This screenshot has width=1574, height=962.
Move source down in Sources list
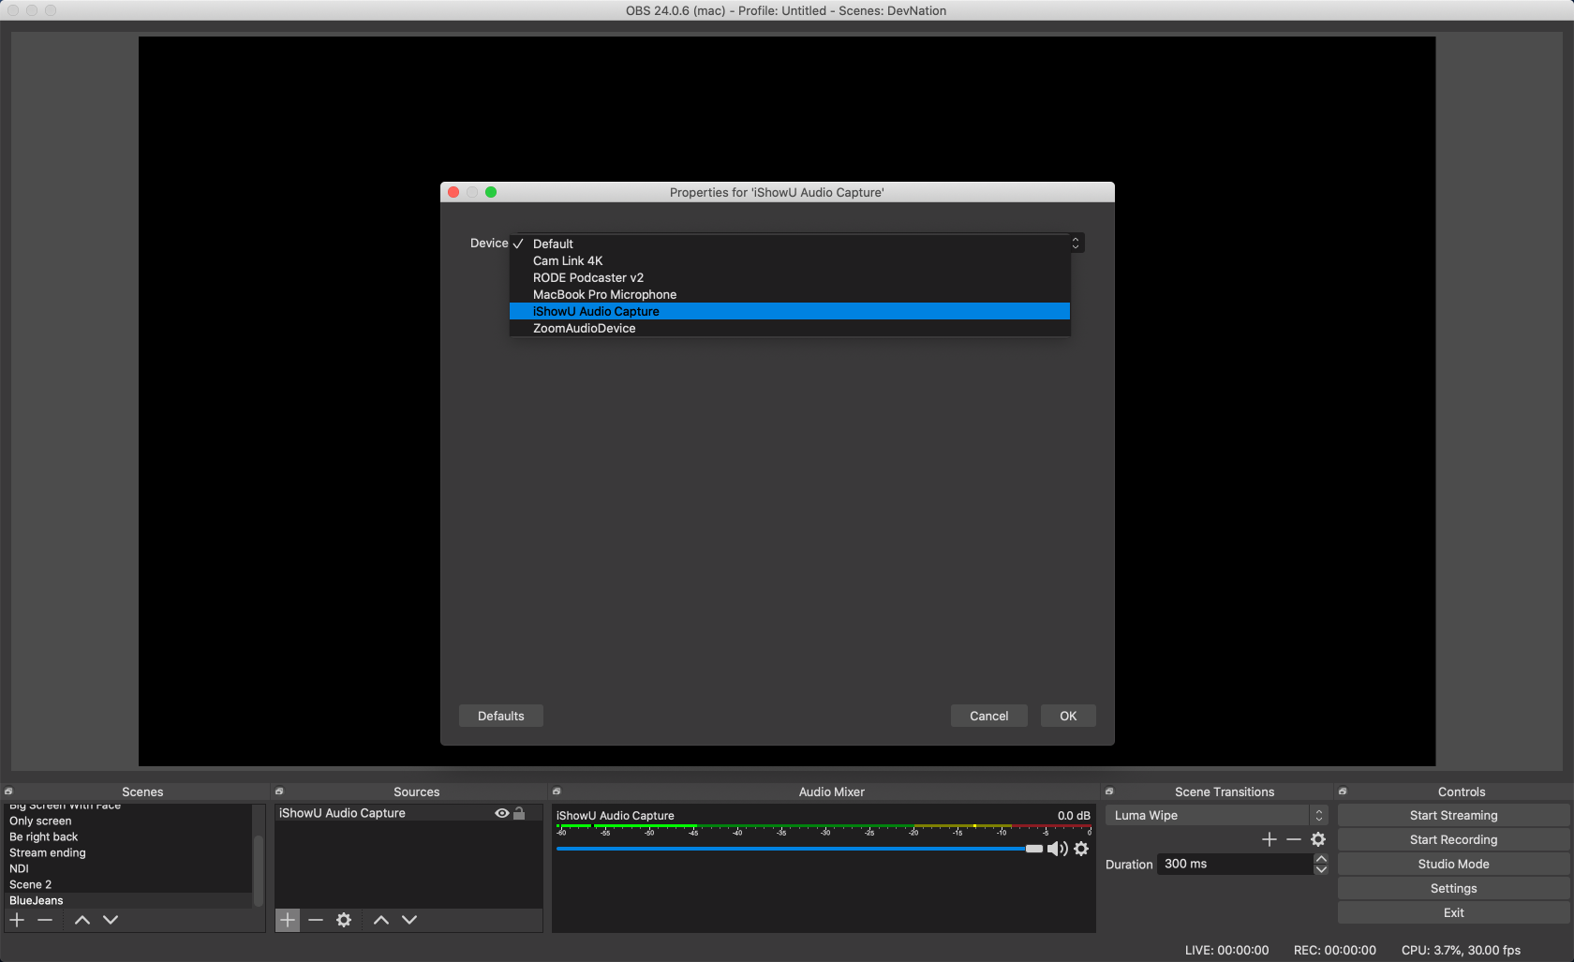[409, 920]
